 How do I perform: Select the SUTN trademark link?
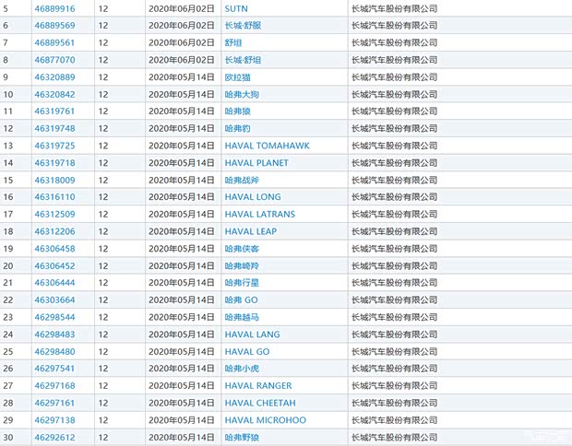[x=236, y=8]
